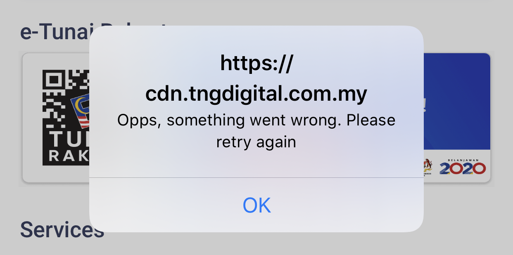Click the "retry again" line in alert
Image resolution: width=513 pixels, height=255 pixels.
pos(256,142)
